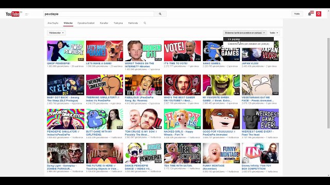Open IT'S TIME TO VOTE! title link

(176, 63)
